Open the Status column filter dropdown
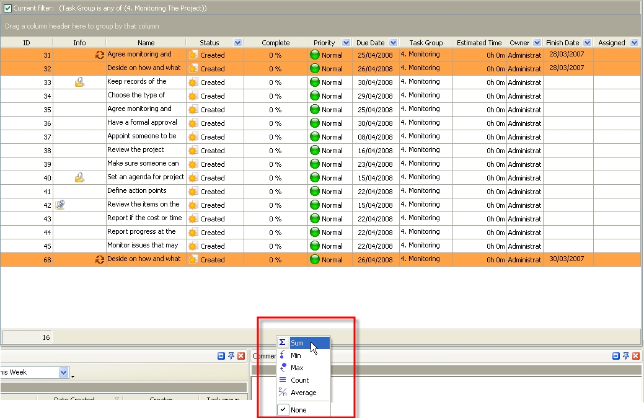This screenshot has height=418, width=644. pos(238,43)
